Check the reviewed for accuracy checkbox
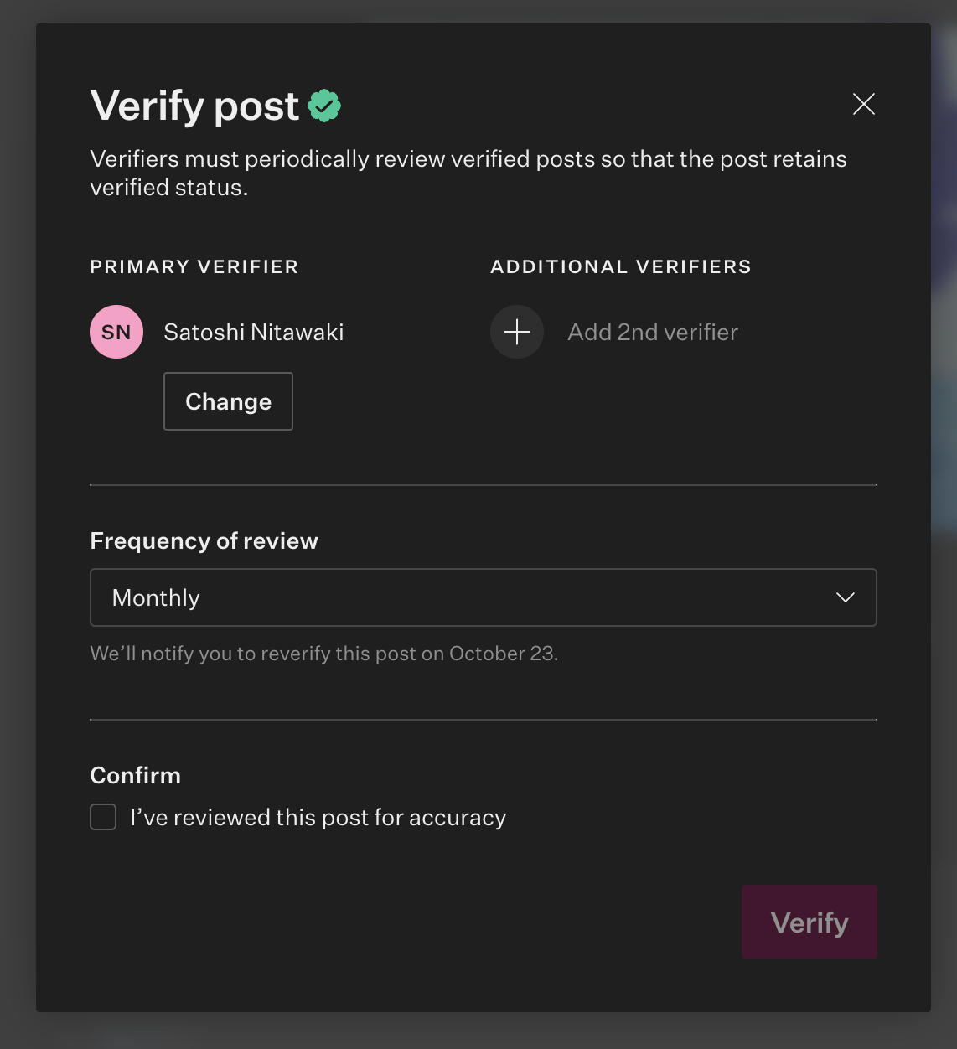Screen dimensions: 957x1049 point(103,817)
